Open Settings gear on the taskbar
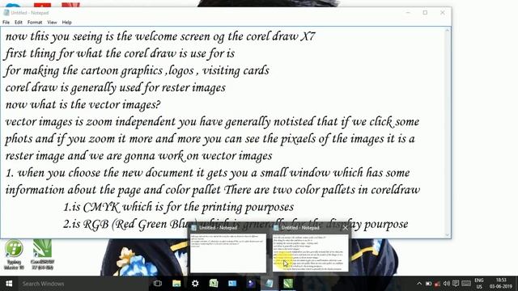518x291 pixels. point(195,284)
